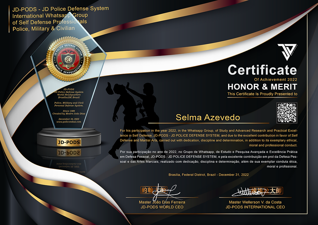Screen dimensions: 318x225
Task: Click 'This Certificate Is Proudly Presented to'
Action: [262, 94]
